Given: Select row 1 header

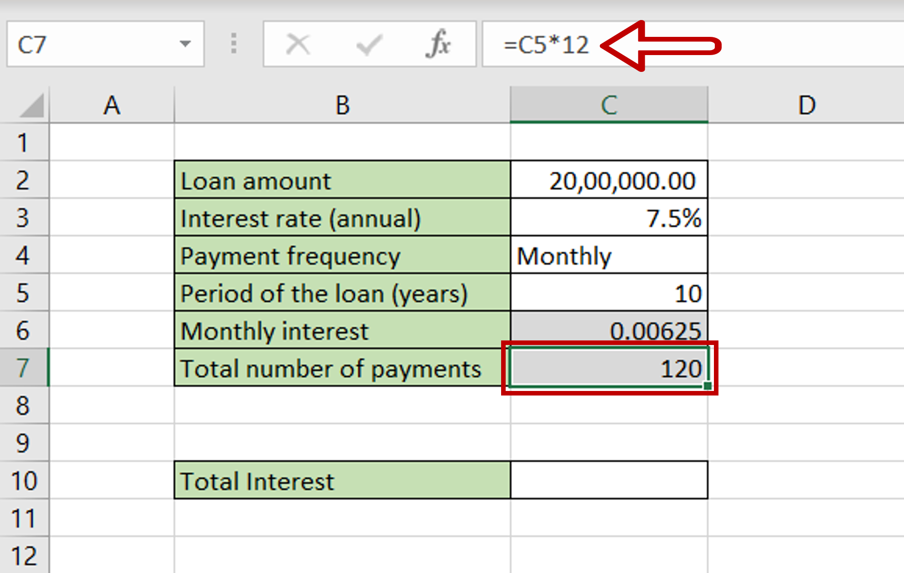Looking at the screenshot, I should (24, 142).
